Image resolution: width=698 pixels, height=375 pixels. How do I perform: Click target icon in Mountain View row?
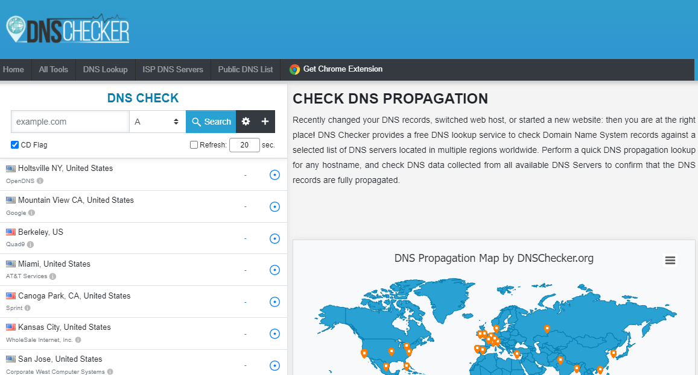pyautogui.click(x=274, y=206)
